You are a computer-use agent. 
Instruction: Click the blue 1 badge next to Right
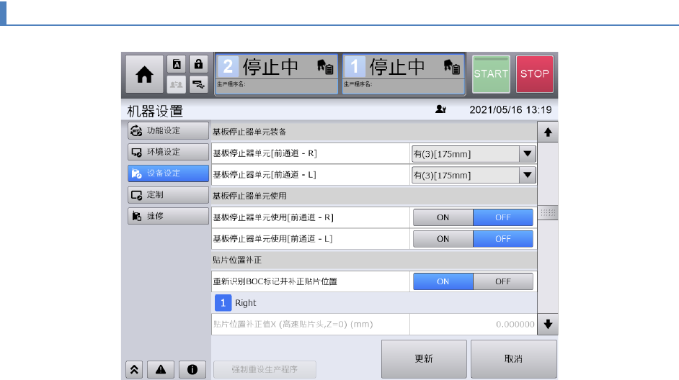[223, 303]
